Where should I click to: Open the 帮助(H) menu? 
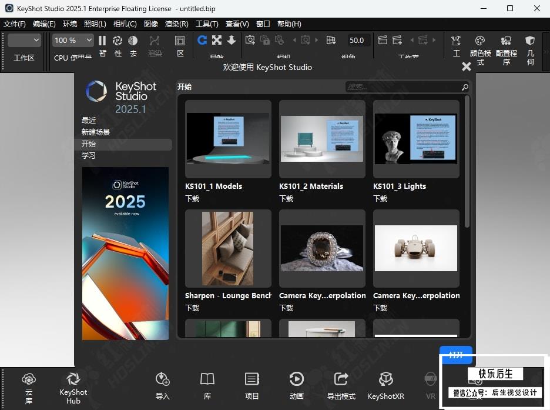289,24
